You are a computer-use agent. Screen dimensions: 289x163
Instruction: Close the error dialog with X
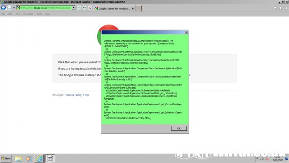[x=186, y=32]
